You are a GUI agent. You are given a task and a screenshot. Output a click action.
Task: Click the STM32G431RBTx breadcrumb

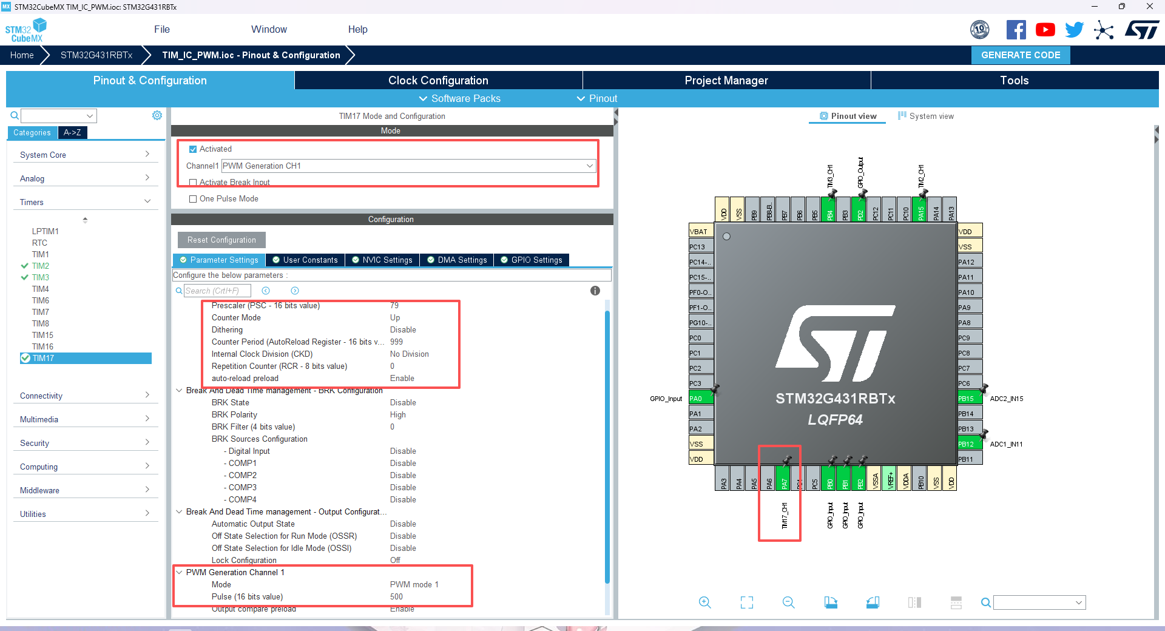[x=96, y=55]
